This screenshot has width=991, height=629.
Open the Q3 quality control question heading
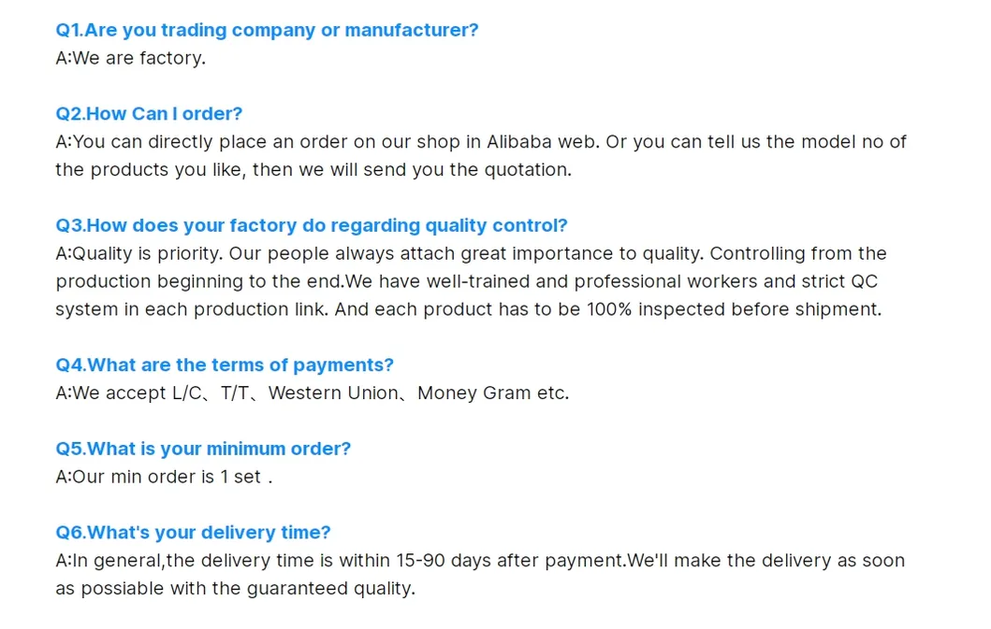312,226
